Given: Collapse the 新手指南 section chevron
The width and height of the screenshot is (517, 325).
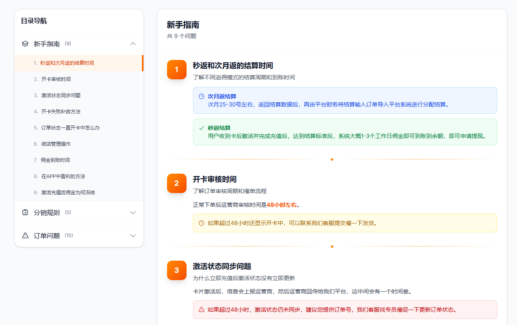Looking at the screenshot, I should click(x=133, y=43).
